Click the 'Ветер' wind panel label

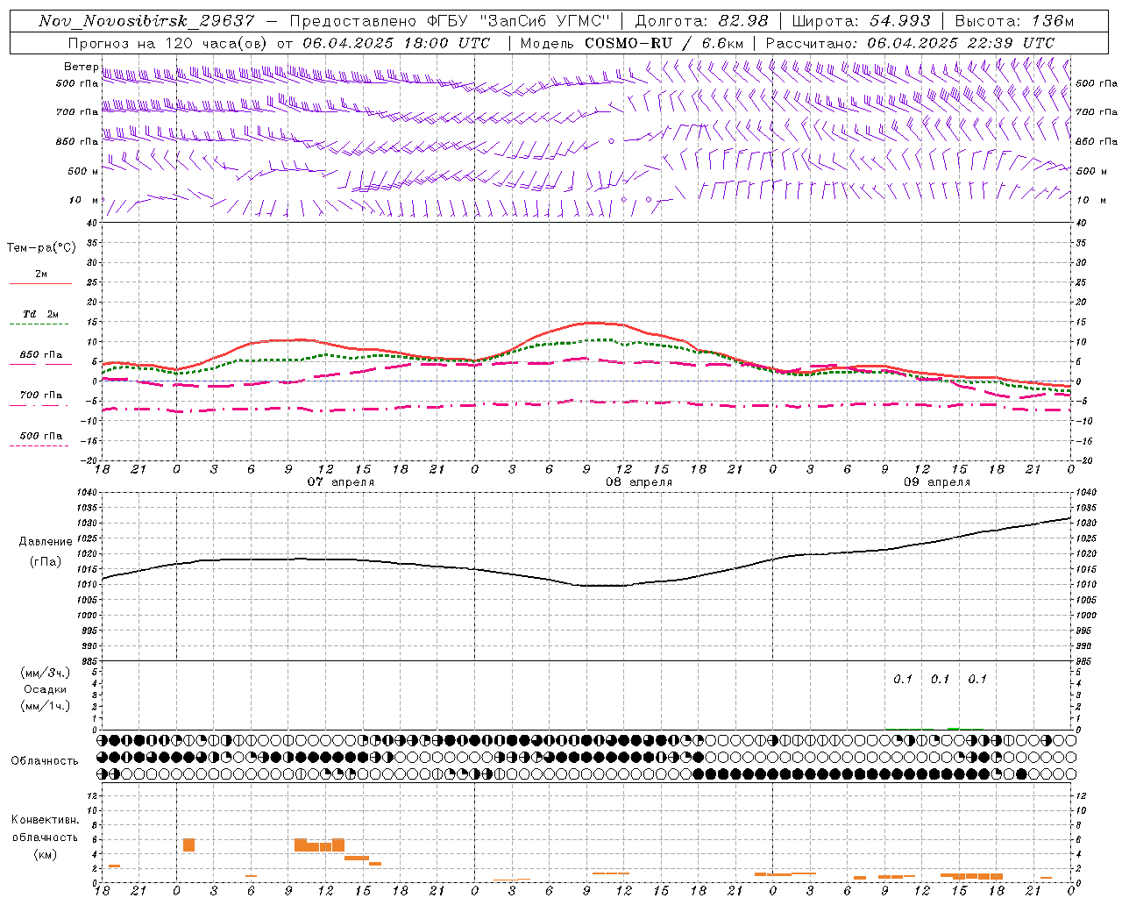(x=82, y=67)
